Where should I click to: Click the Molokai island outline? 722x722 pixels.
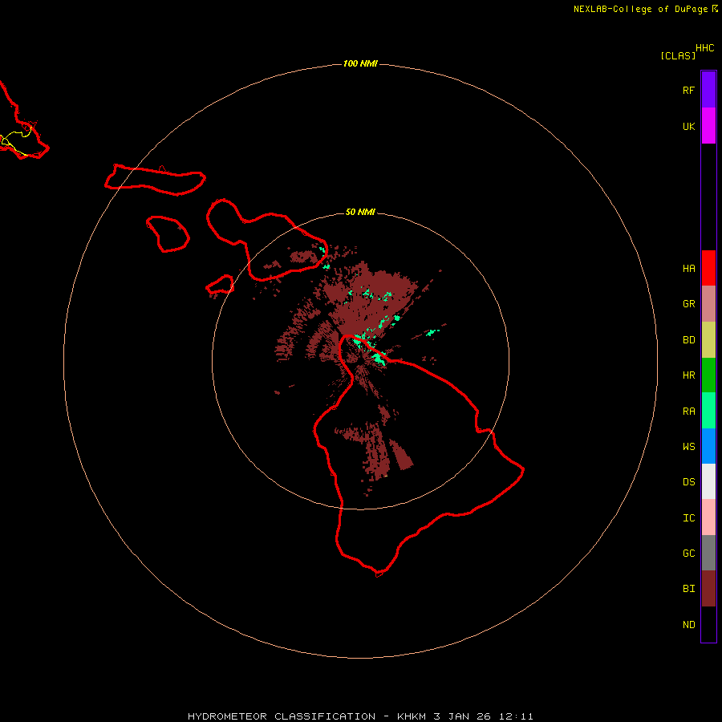click(x=155, y=179)
